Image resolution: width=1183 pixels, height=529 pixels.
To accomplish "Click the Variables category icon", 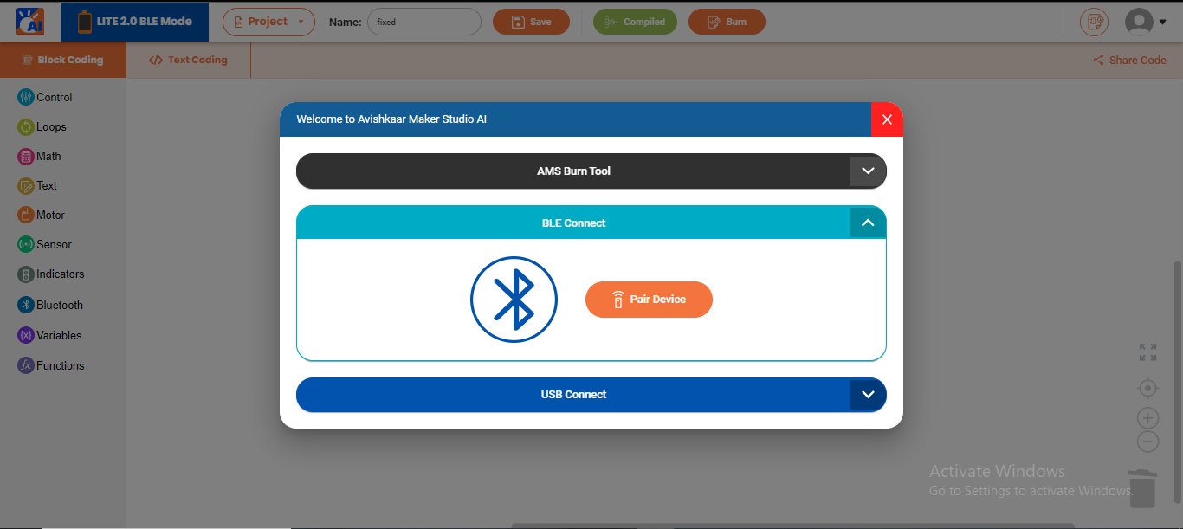I will point(26,335).
